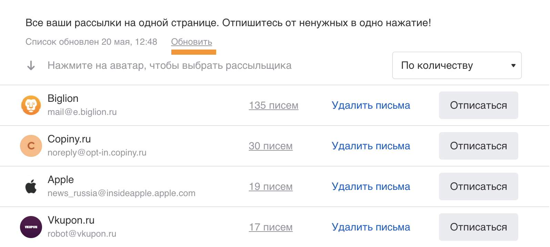Viewport: 550px width, 247px height.
Task: Delete letters from Biglion
Action: pos(371,105)
